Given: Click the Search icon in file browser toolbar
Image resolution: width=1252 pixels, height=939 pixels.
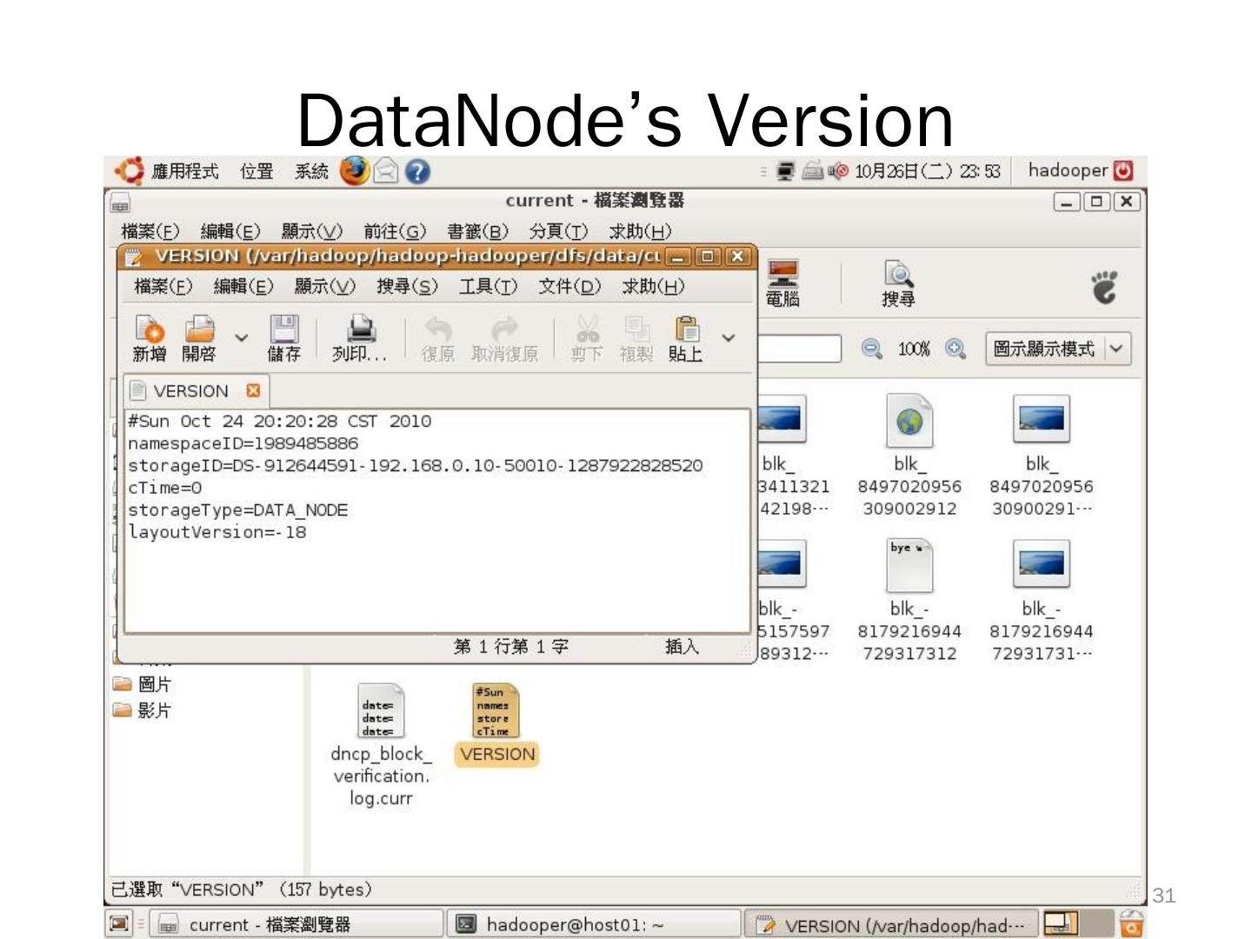Looking at the screenshot, I should click(898, 283).
